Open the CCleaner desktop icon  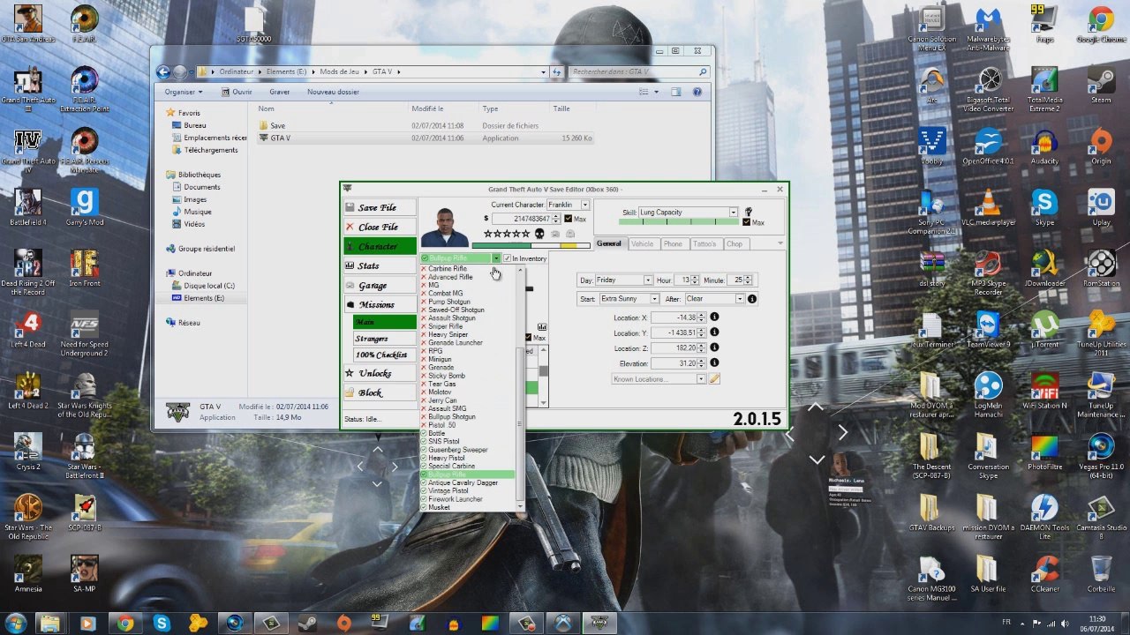click(x=1044, y=573)
